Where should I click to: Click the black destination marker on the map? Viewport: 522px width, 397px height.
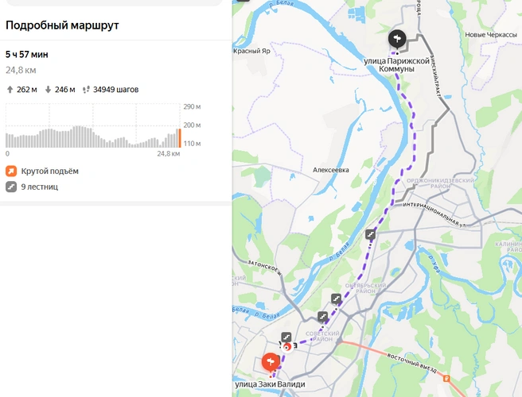tap(397, 39)
